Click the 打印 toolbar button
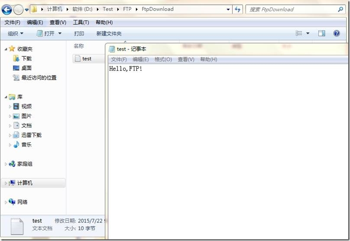Screen dimensions: 350x241 (x=79, y=33)
